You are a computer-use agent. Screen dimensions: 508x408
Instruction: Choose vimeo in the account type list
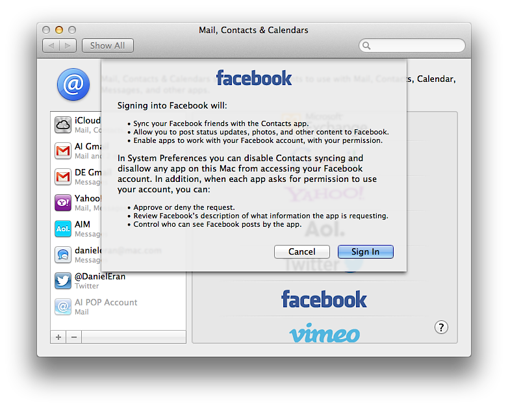click(324, 333)
